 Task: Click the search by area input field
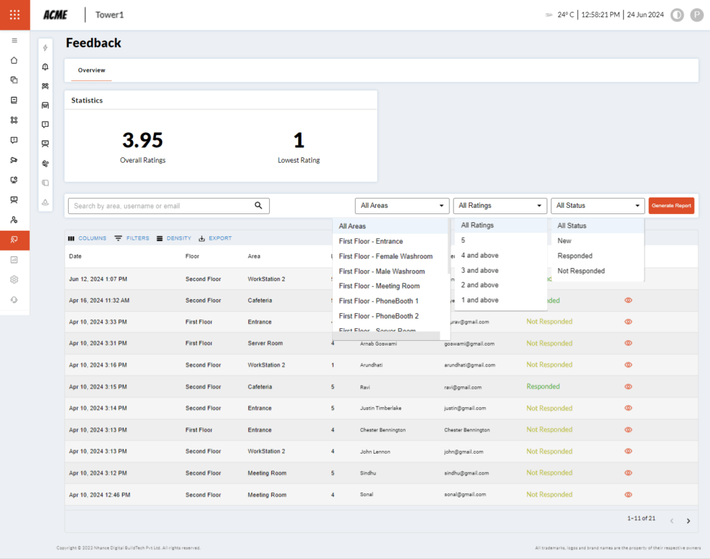click(161, 206)
